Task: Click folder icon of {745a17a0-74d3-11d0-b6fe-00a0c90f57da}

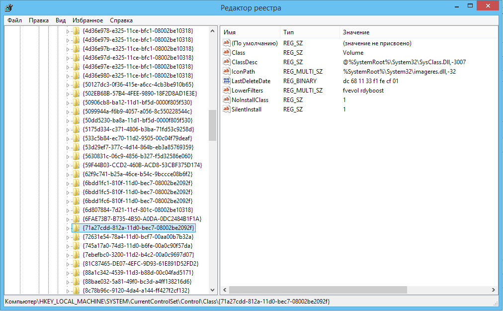Action: 76,246
